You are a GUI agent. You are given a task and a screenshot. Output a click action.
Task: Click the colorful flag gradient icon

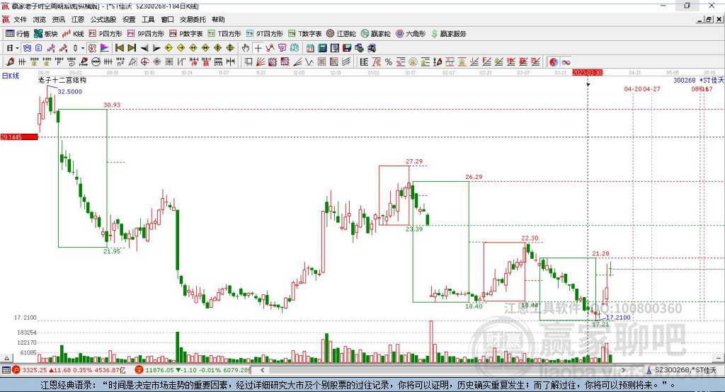pos(105,47)
